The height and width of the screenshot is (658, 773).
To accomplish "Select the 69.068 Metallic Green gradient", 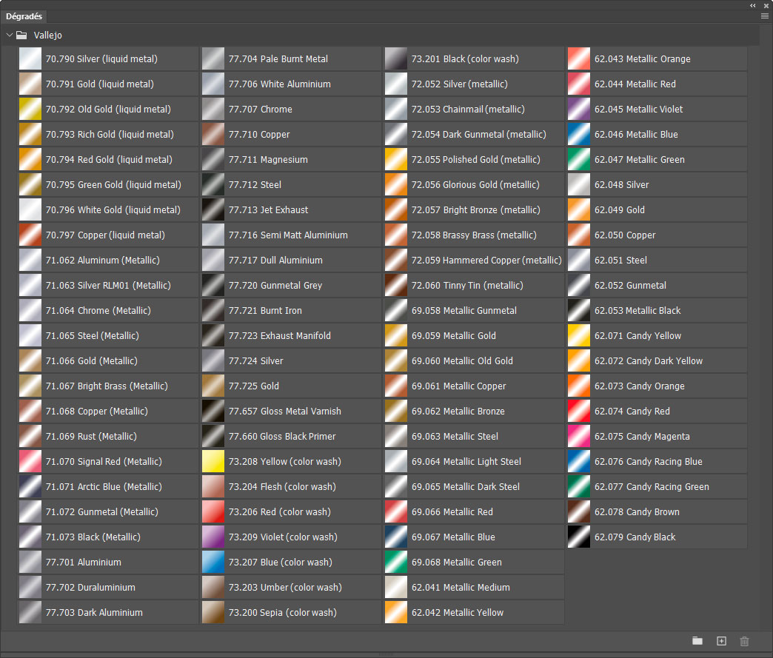I will click(x=396, y=563).
